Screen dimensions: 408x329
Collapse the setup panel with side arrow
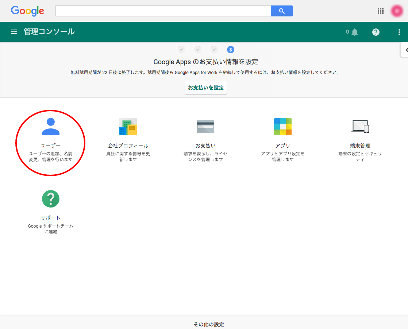(405, 50)
